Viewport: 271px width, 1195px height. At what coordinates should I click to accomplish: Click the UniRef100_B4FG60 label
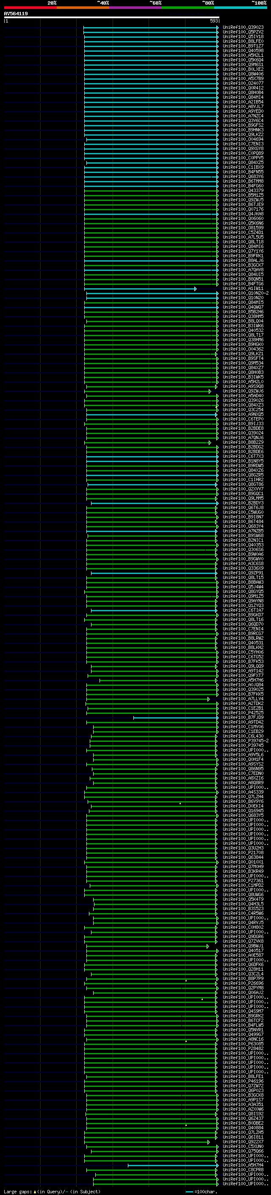coord(243,186)
